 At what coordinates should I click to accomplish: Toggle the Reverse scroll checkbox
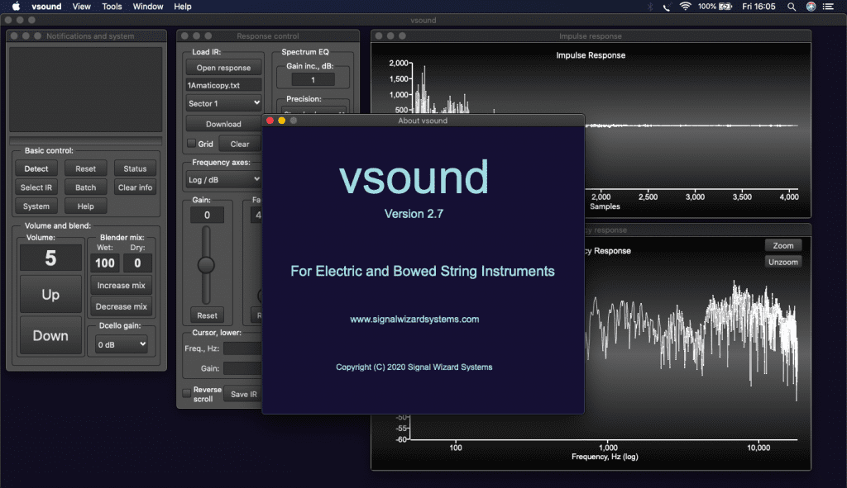click(x=186, y=394)
